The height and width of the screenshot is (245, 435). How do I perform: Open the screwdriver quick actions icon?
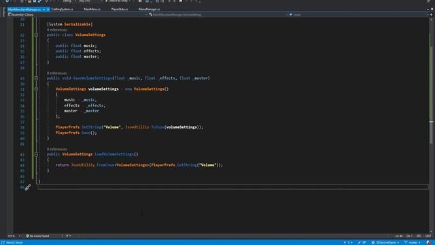28,188
